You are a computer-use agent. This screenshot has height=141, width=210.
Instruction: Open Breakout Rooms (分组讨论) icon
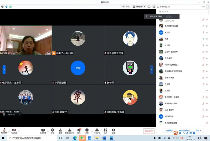[97, 130]
